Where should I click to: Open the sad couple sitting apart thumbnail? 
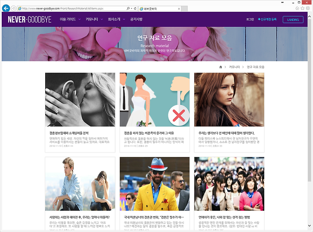click(x=80, y=184)
